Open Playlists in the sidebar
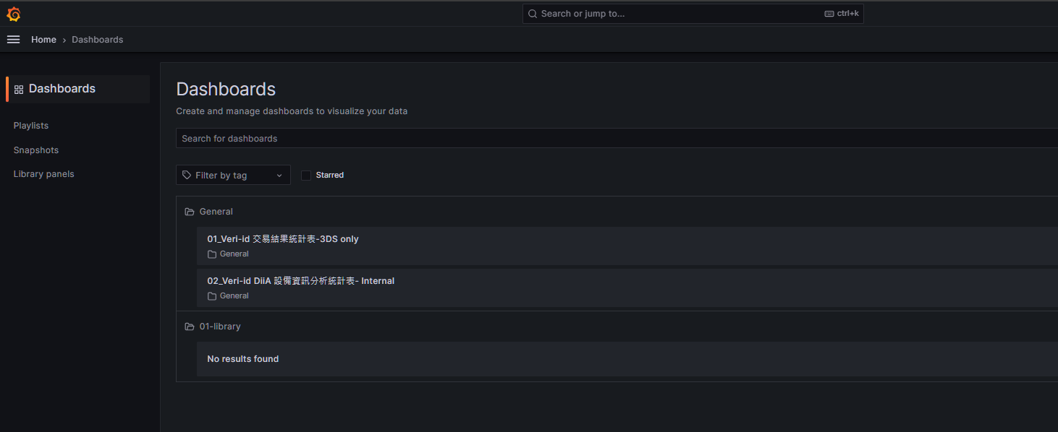The height and width of the screenshot is (432, 1058). [31, 126]
